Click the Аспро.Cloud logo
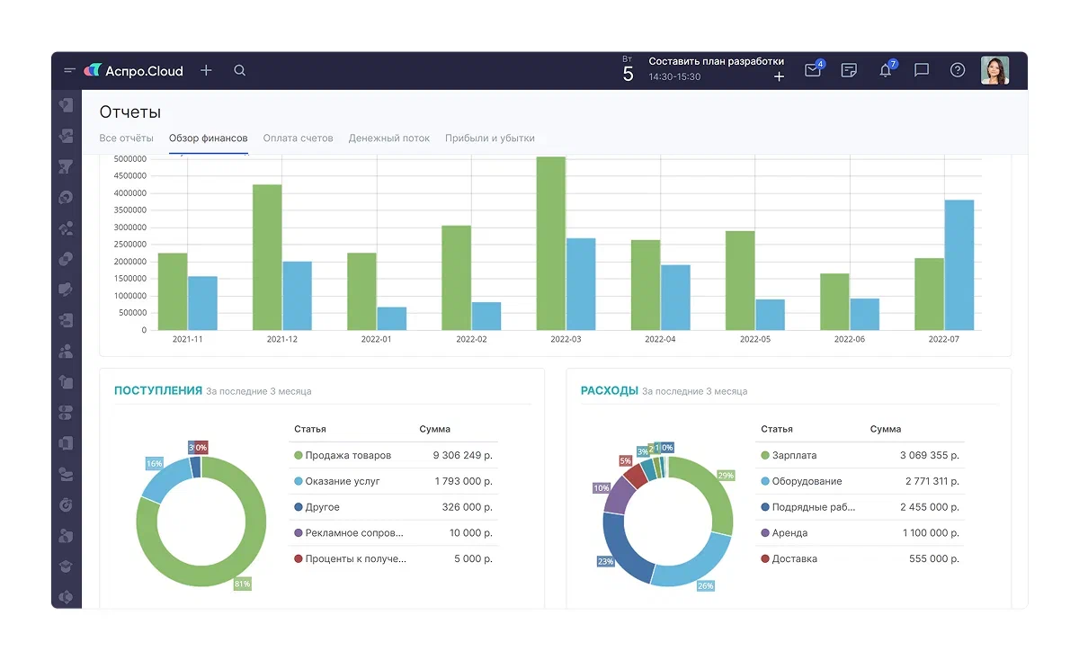Screen dimensions: 1079x660 (x=134, y=70)
